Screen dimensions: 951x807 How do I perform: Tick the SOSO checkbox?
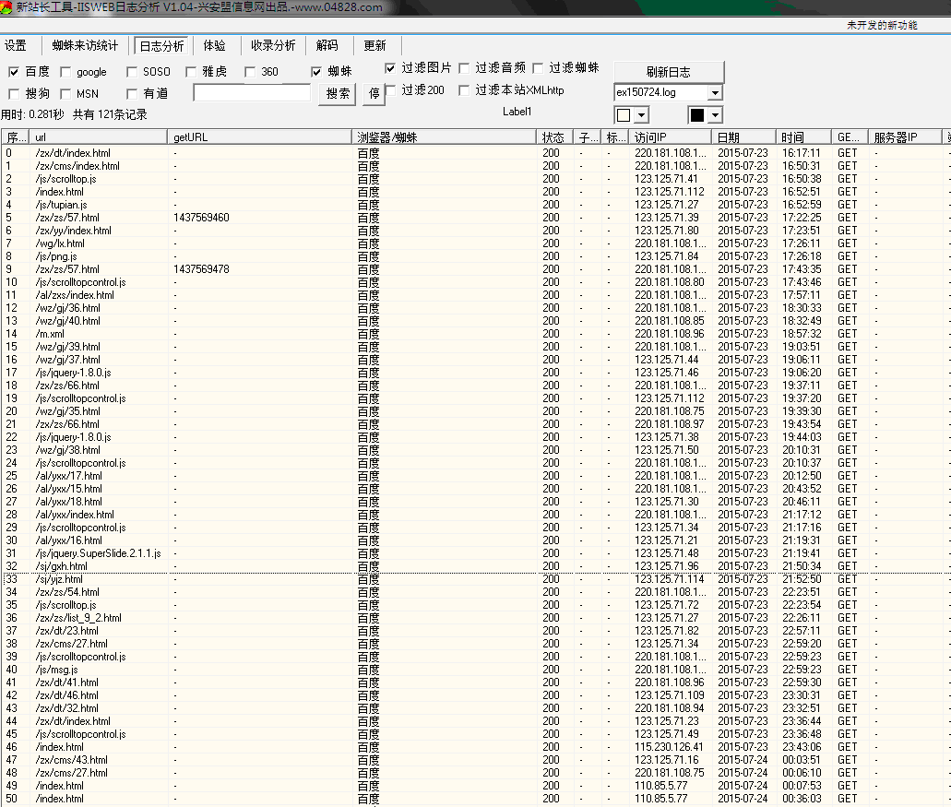[132, 72]
